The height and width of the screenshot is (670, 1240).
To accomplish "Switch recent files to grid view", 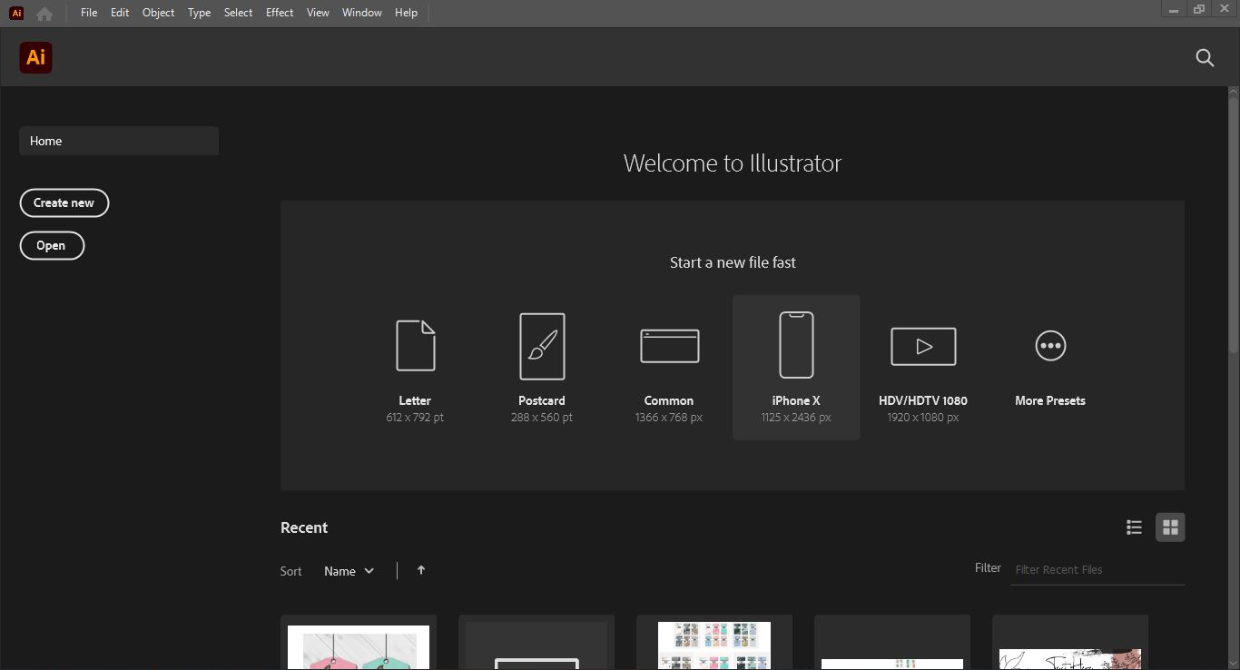I will pyautogui.click(x=1170, y=527).
